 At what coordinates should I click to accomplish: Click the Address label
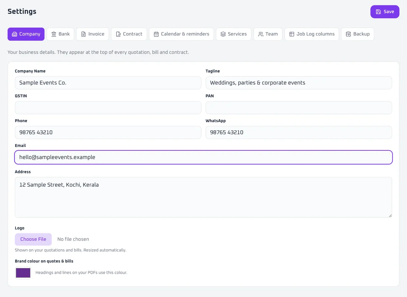coord(23,172)
